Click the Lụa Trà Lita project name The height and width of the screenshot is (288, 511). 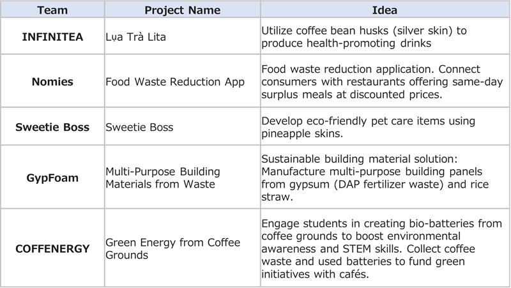(135, 37)
